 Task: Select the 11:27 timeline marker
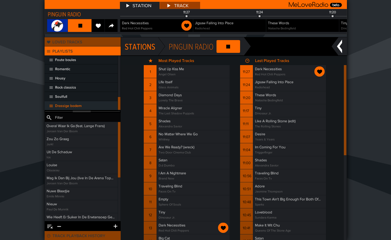(187, 16)
